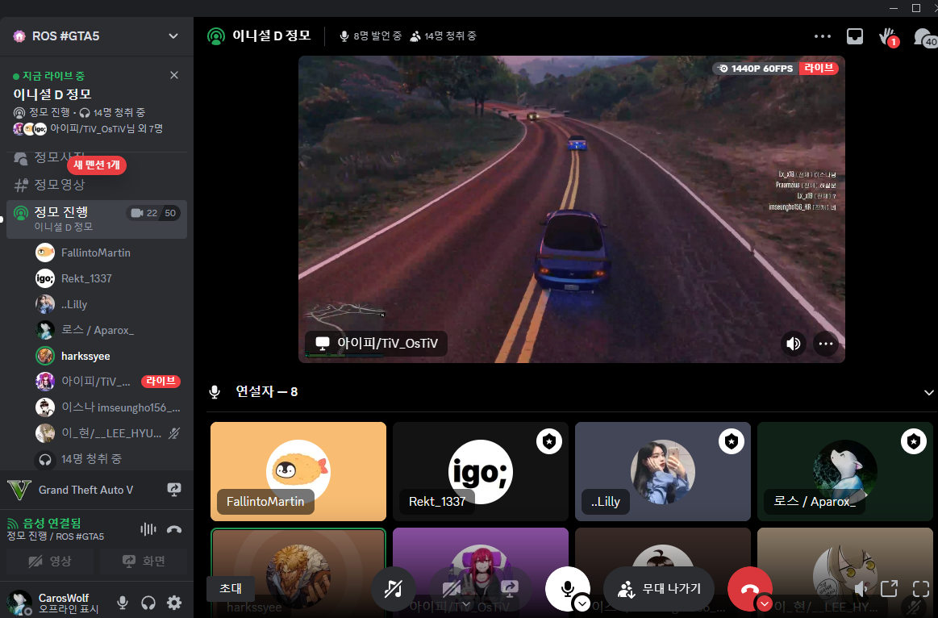Disconnect from voice in sidebar panel

coord(174,529)
